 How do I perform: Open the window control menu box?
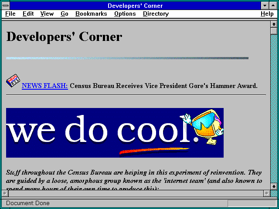tap(6, 6)
